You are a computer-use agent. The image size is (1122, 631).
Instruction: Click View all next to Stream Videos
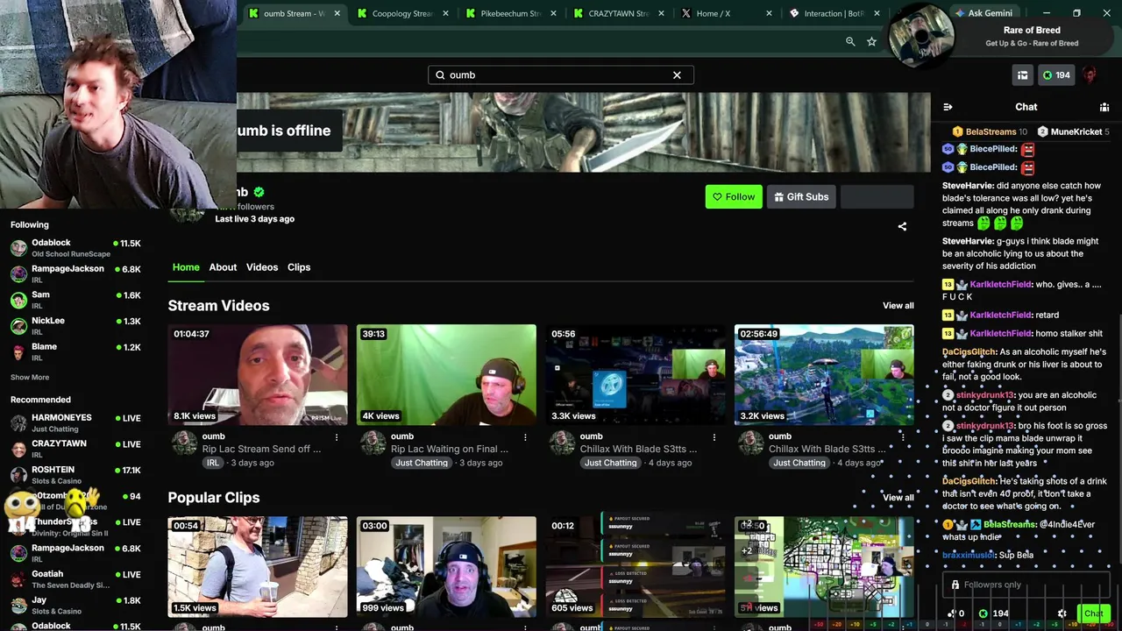(x=898, y=306)
